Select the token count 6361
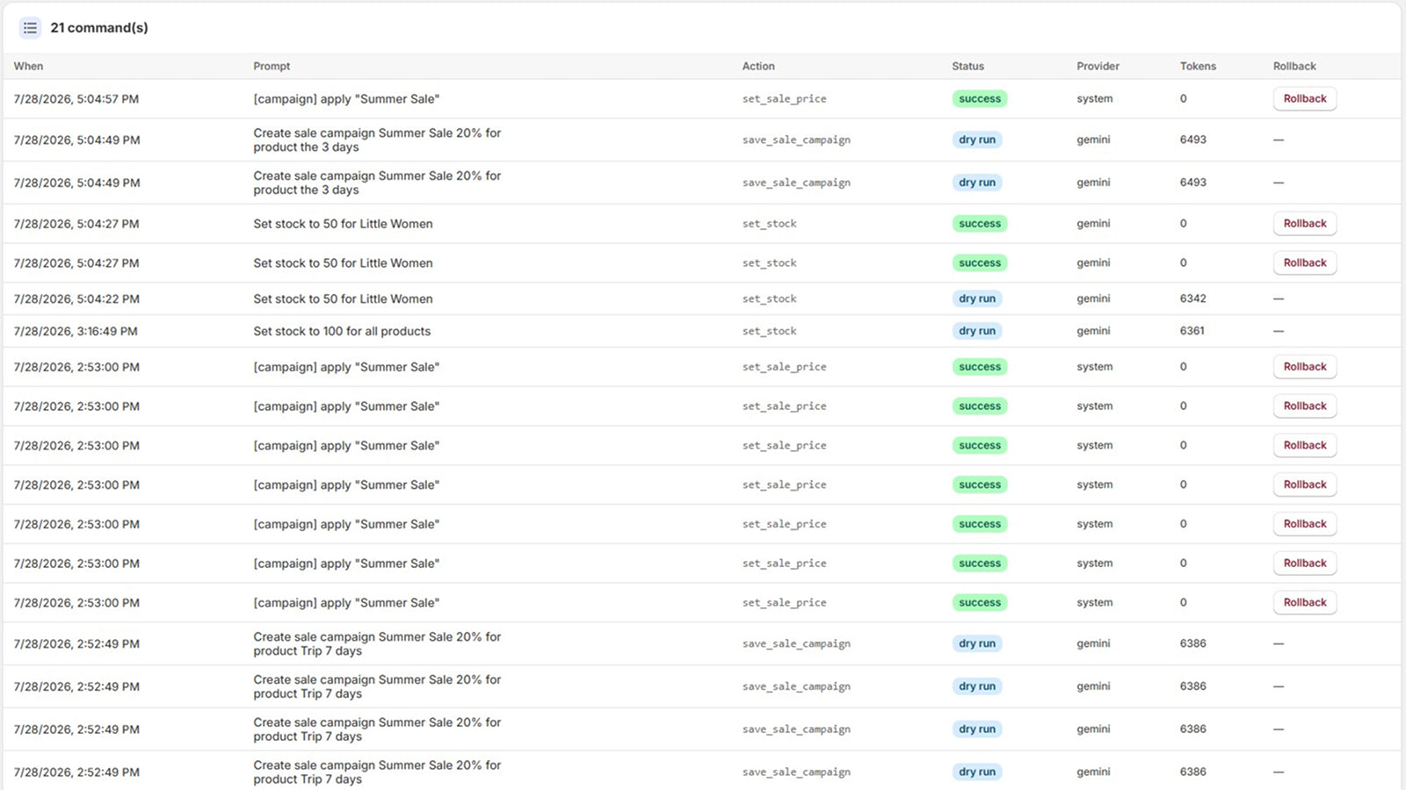1406x790 pixels. click(x=1192, y=331)
